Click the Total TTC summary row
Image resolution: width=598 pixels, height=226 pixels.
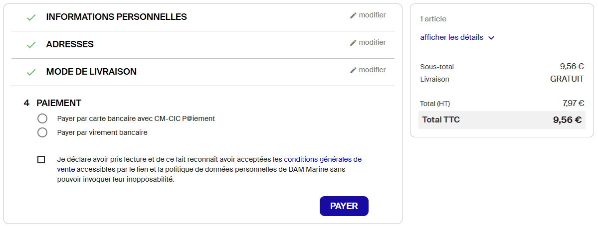click(x=501, y=119)
